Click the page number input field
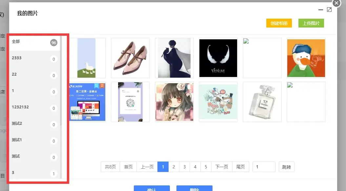Screen dimensions: 346x191 (264, 167)
